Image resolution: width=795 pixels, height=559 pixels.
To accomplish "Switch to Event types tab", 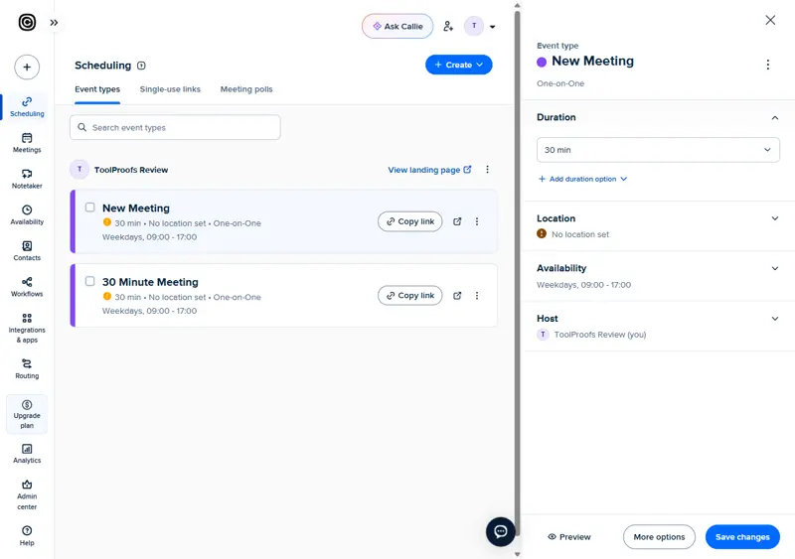I will (97, 89).
